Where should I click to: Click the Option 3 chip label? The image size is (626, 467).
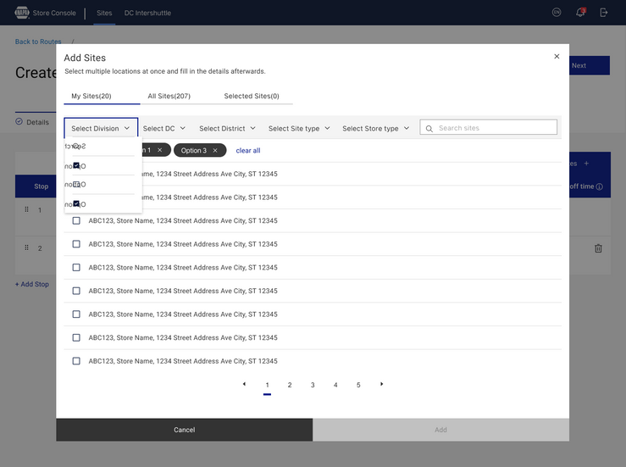194,150
